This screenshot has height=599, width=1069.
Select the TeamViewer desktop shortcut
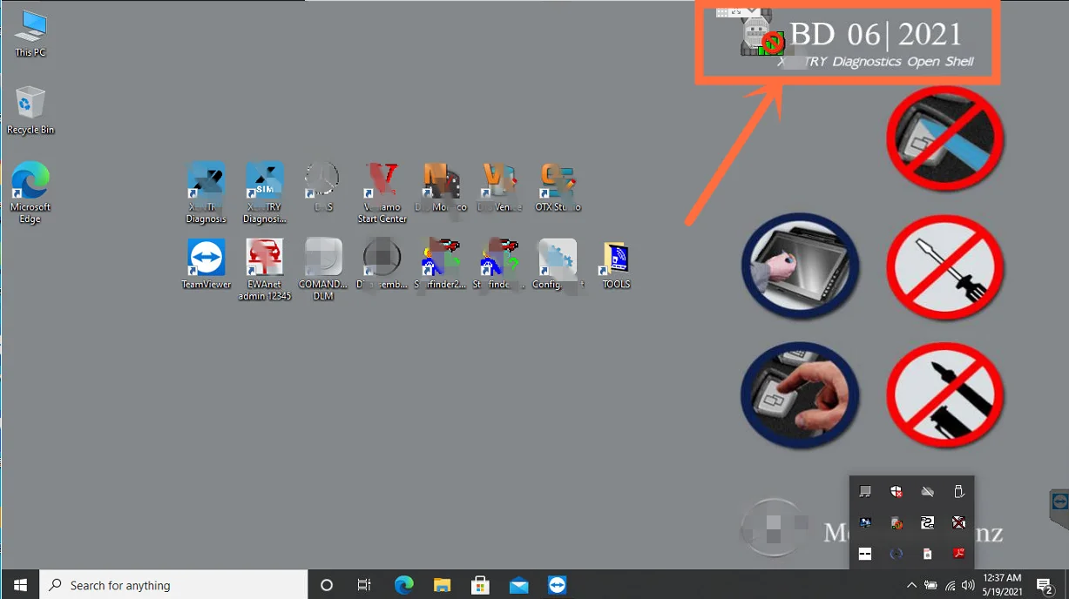click(206, 264)
